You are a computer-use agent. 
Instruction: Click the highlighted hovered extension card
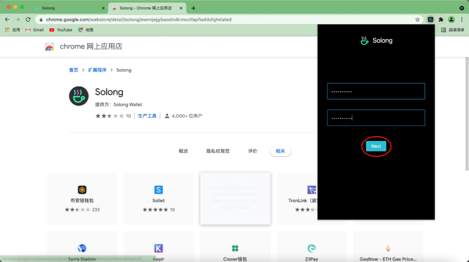[235, 199]
